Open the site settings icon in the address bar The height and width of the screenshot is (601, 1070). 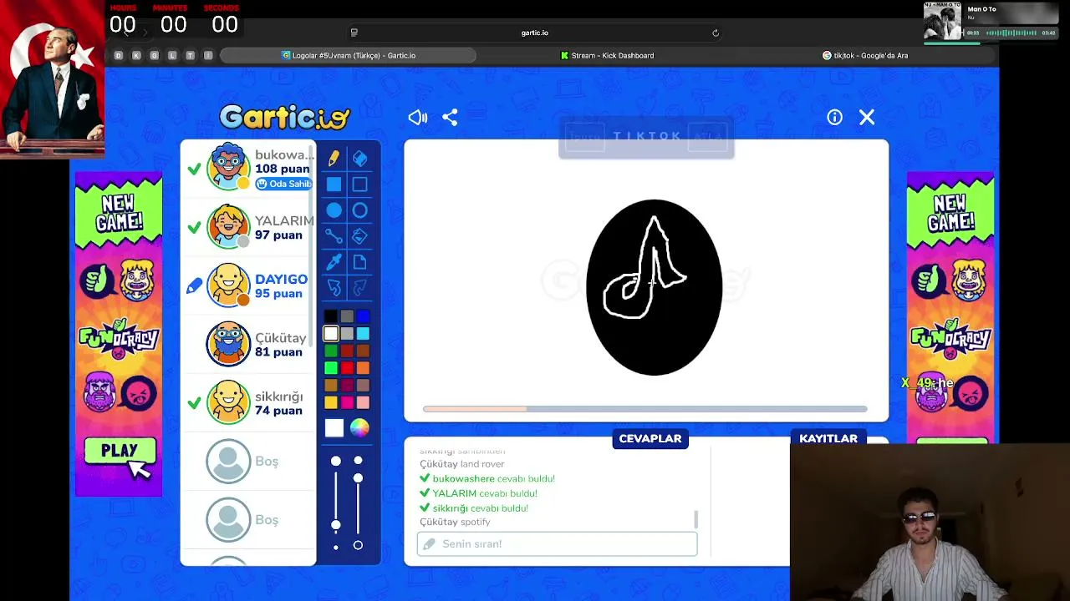[354, 33]
